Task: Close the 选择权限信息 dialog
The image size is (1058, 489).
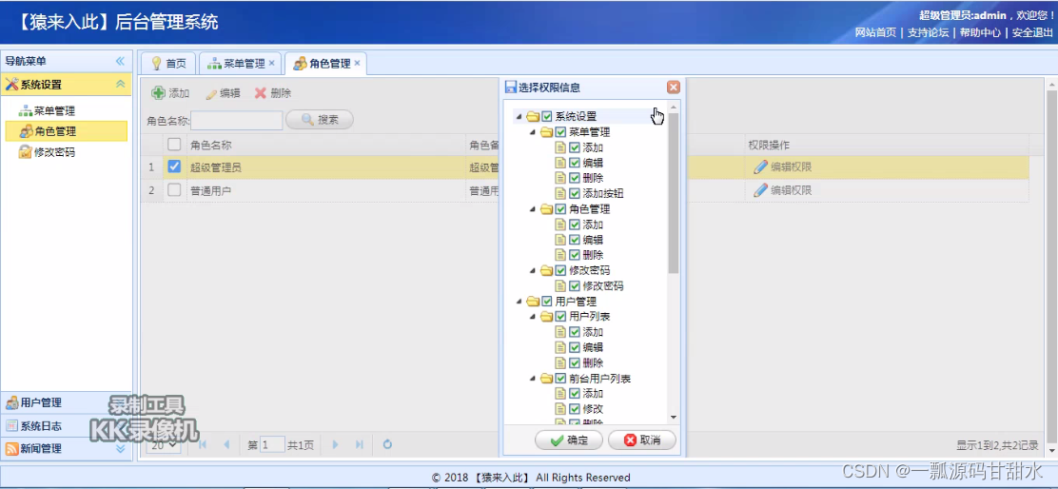Action: tap(674, 87)
